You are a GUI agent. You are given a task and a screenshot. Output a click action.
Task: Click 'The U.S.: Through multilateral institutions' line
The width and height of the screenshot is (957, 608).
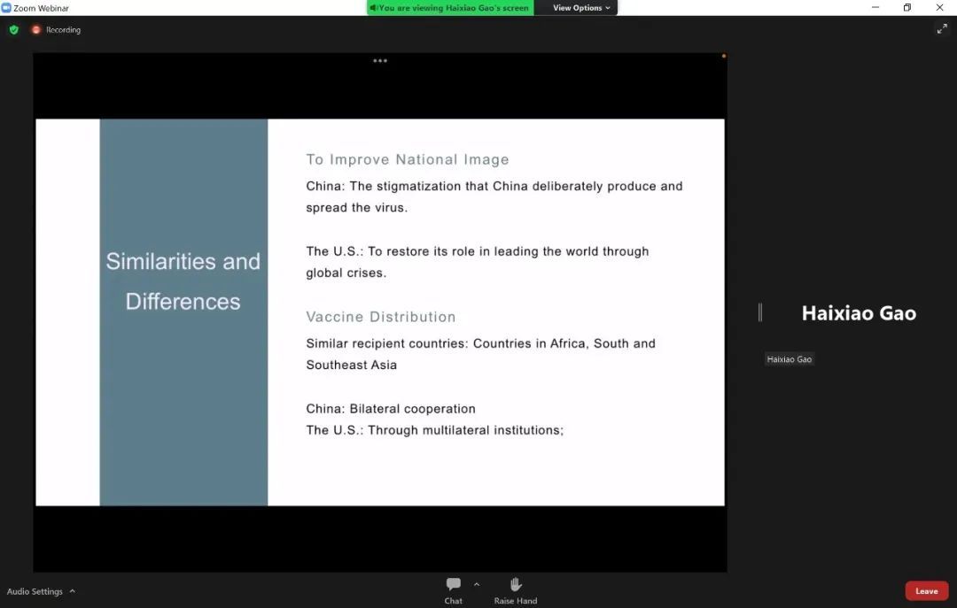coord(434,430)
